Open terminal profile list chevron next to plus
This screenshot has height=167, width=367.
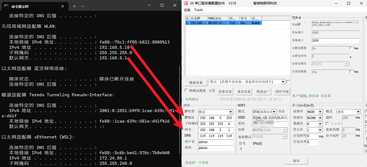[83, 6]
